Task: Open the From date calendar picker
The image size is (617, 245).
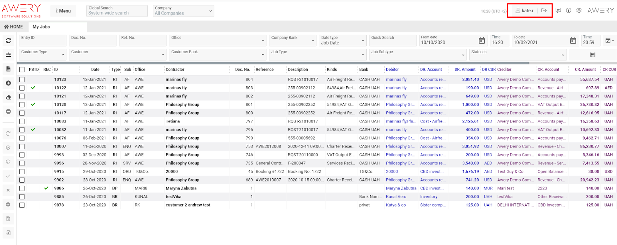Action: tap(482, 41)
